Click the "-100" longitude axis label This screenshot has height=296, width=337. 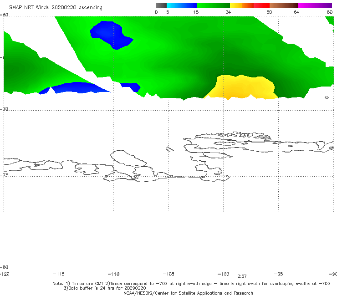224,274
